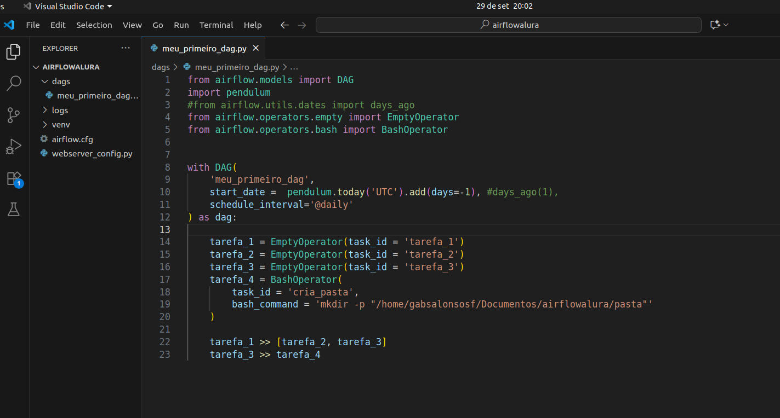Viewport: 780px width, 418px height.
Task: Open the Testing flask view
Action: (14, 209)
